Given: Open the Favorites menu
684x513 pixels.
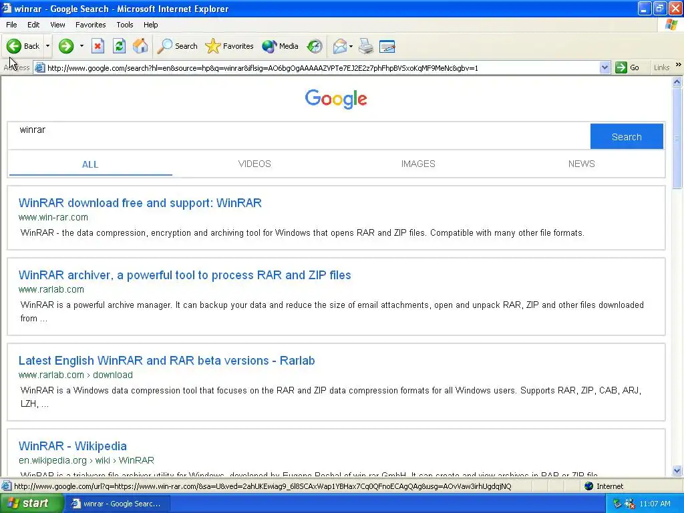Looking at the screenshot, I should (x=90, y=25).
